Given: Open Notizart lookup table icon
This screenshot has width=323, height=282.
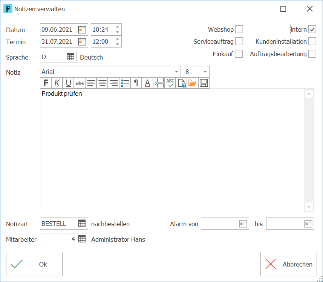Looking at the screenshot, I should [x=82, y=224].
